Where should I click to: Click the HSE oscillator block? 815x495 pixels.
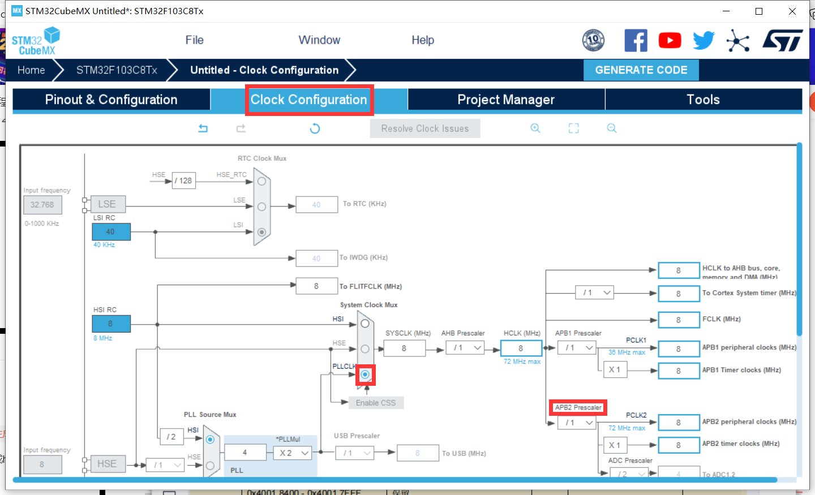click(x=108, y=464)
